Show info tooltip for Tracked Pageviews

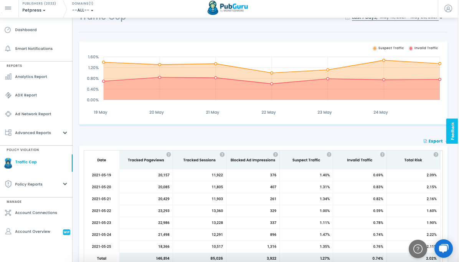(x=168, y=154)
